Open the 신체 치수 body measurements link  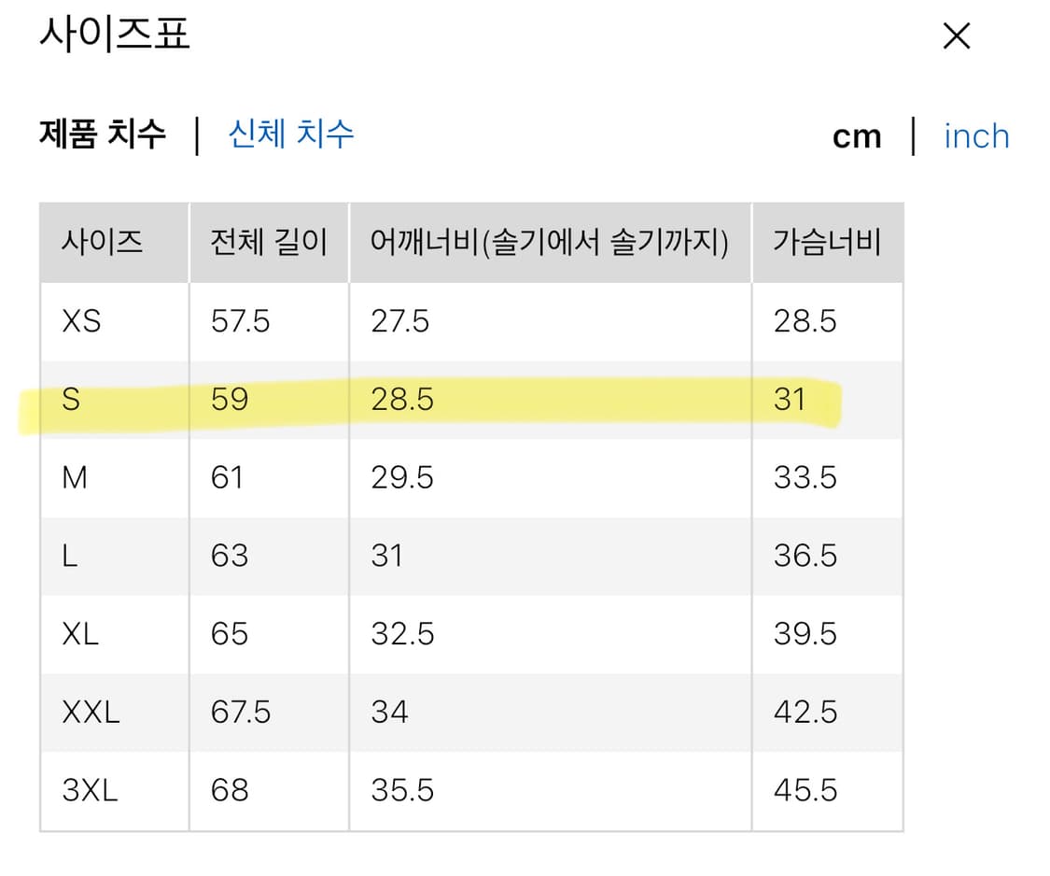pyautogui.click(x=290, y=135)
